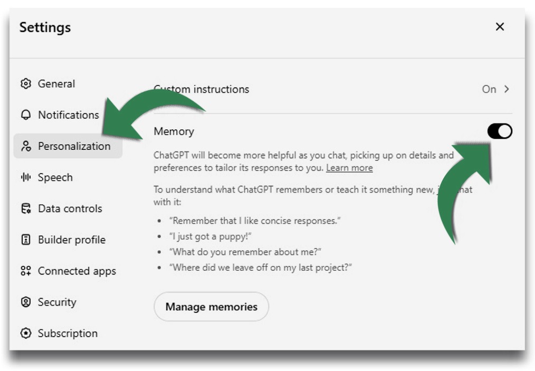Click the Builder profile badge icon
This screenshot has width=535, height=371.
click(25, 240)
